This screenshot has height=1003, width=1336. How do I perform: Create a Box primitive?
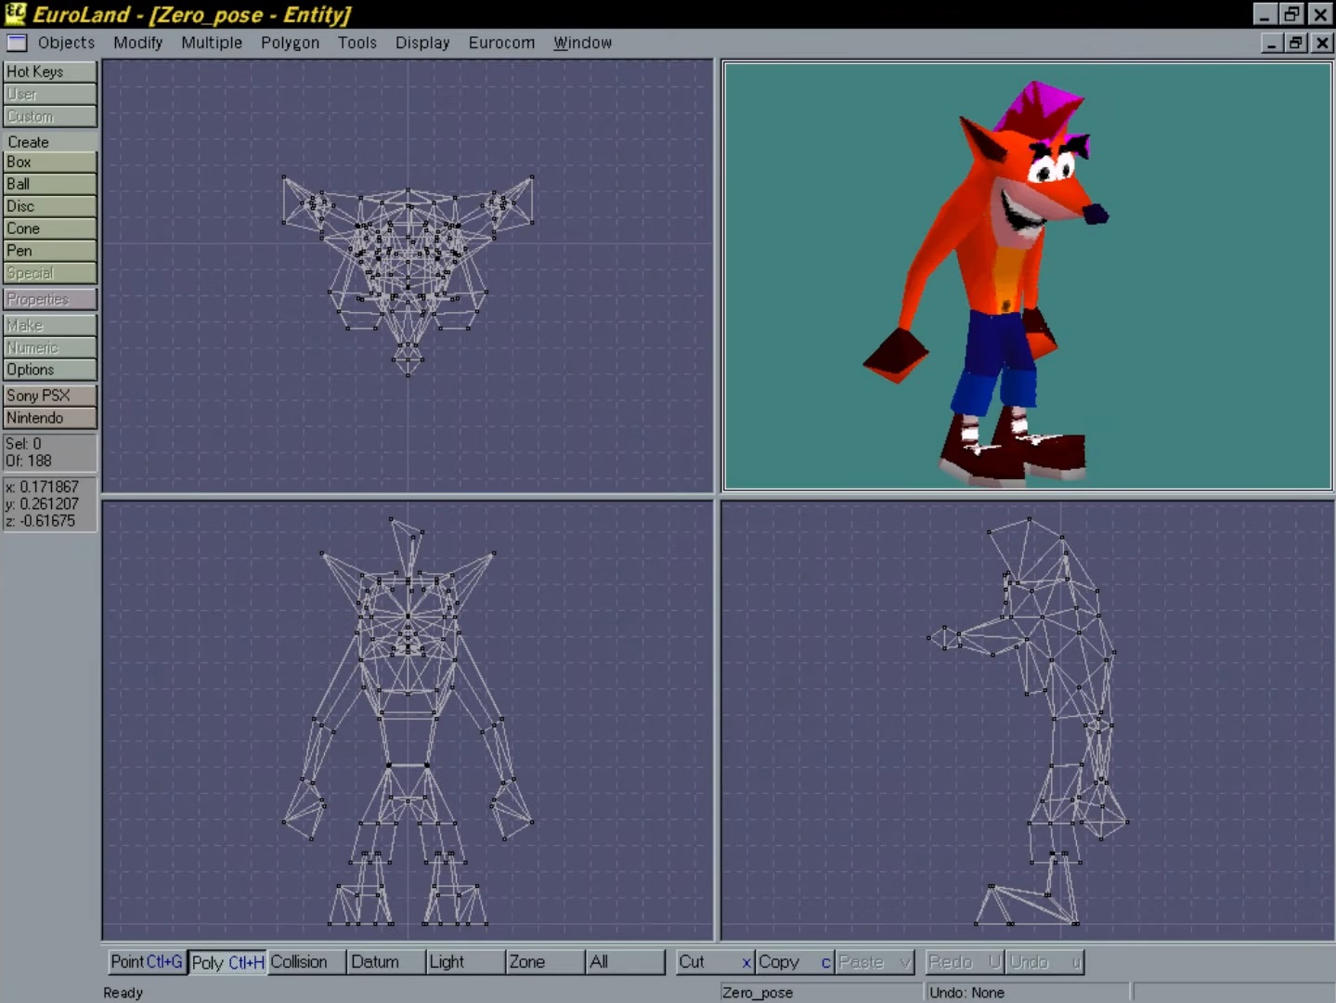(50, 162)
